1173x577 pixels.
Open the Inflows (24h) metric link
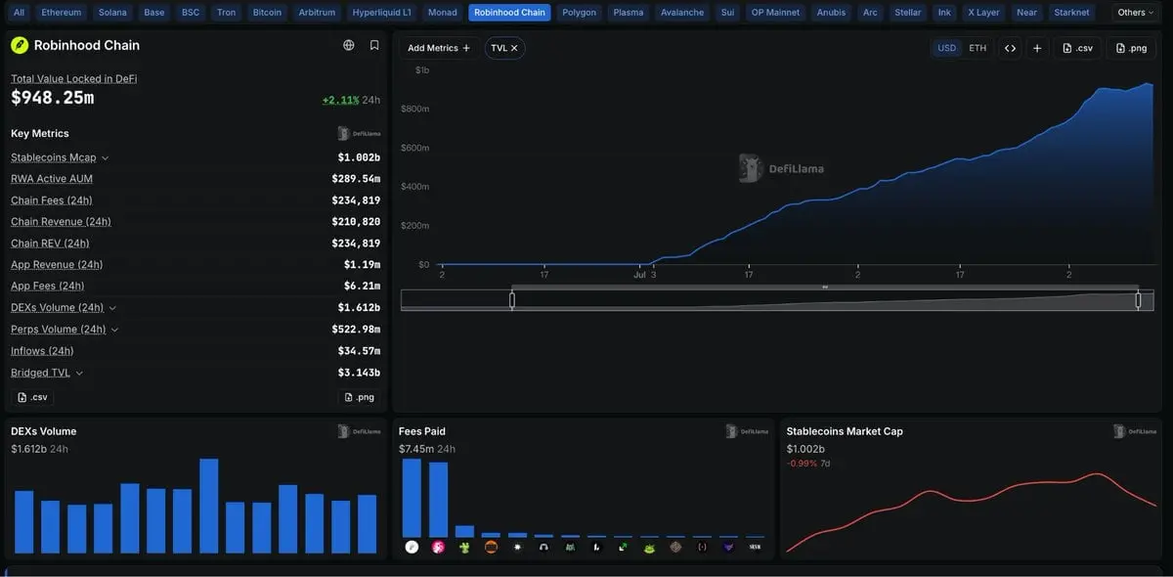pyautogui.click(x=42, y=351)
